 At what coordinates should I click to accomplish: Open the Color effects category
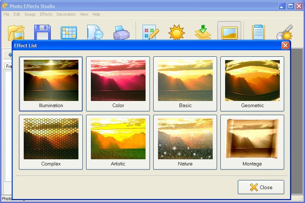click(118, 84)
